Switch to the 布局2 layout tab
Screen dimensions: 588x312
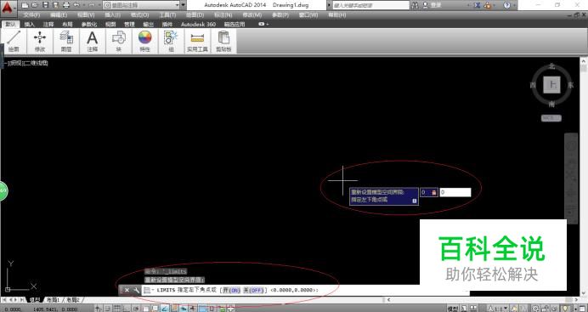73,300
